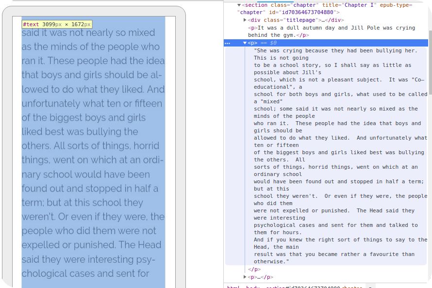
Task: Click preview line 'term; but at this school they'
Action: point(83,203)
